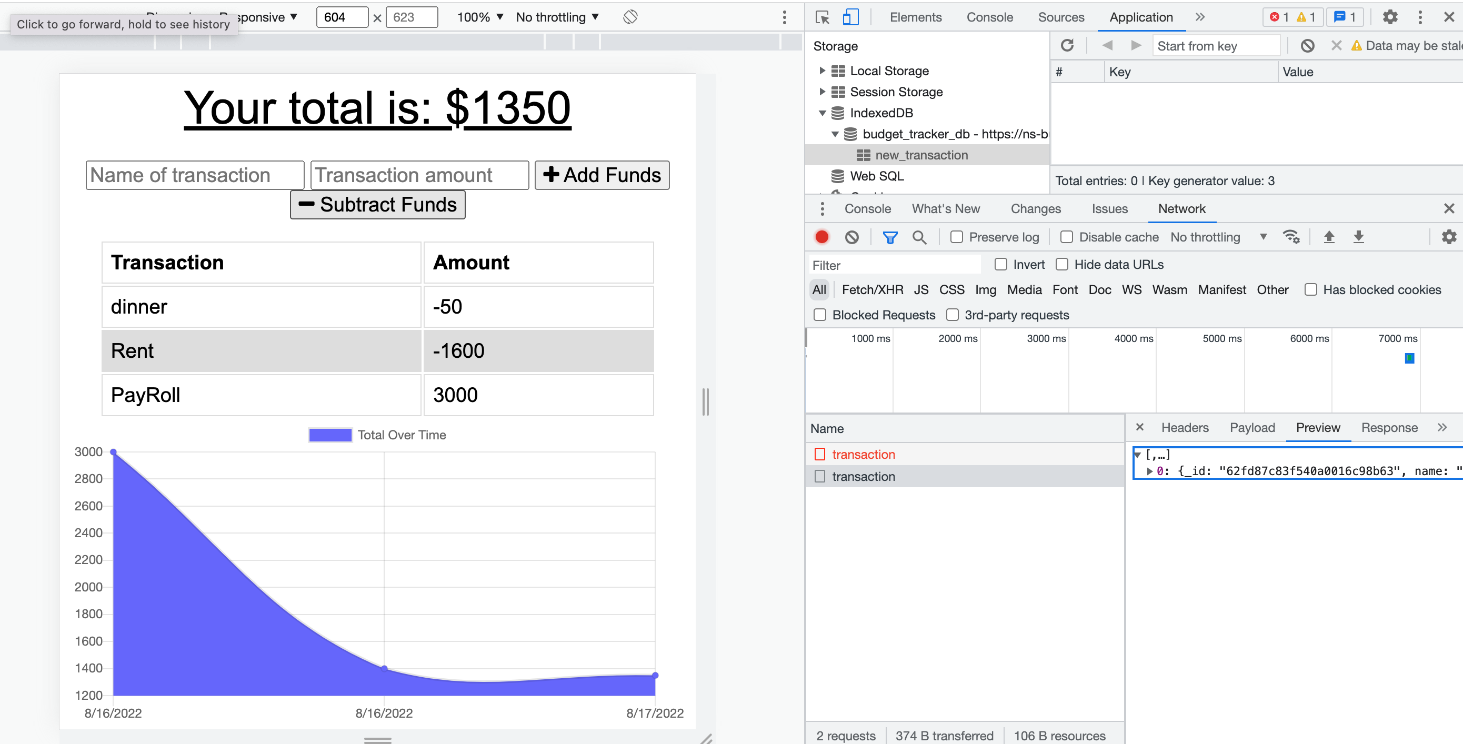1463x744 pixels.
Task: Refresh the IndexedDB data view
Action: 1068,45
